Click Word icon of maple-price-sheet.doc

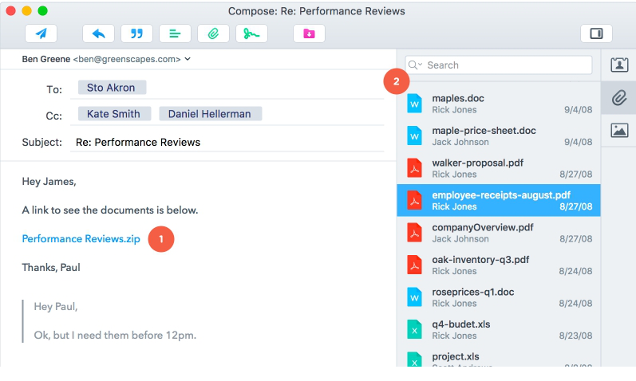pos(414,136)
